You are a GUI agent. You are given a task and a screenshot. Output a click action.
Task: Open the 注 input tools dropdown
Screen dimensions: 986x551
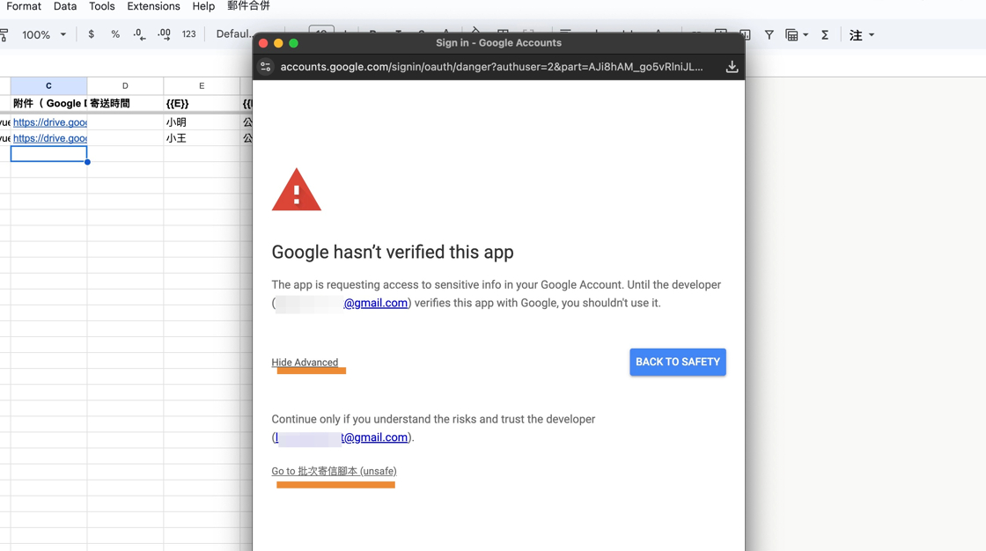point(861,35)
